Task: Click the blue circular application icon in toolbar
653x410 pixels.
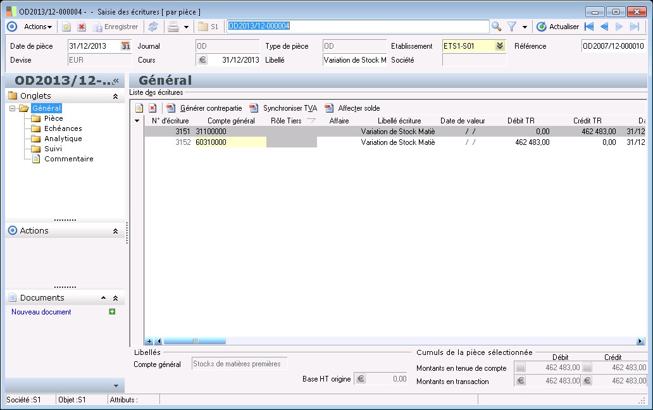Action: tap(12, 27)
